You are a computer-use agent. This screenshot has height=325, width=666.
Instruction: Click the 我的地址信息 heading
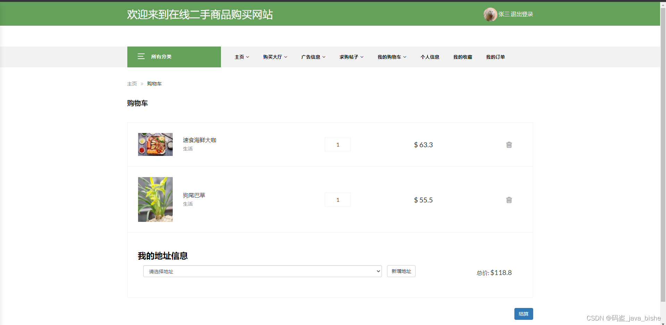pyautogui.click(x=163, y=256)
